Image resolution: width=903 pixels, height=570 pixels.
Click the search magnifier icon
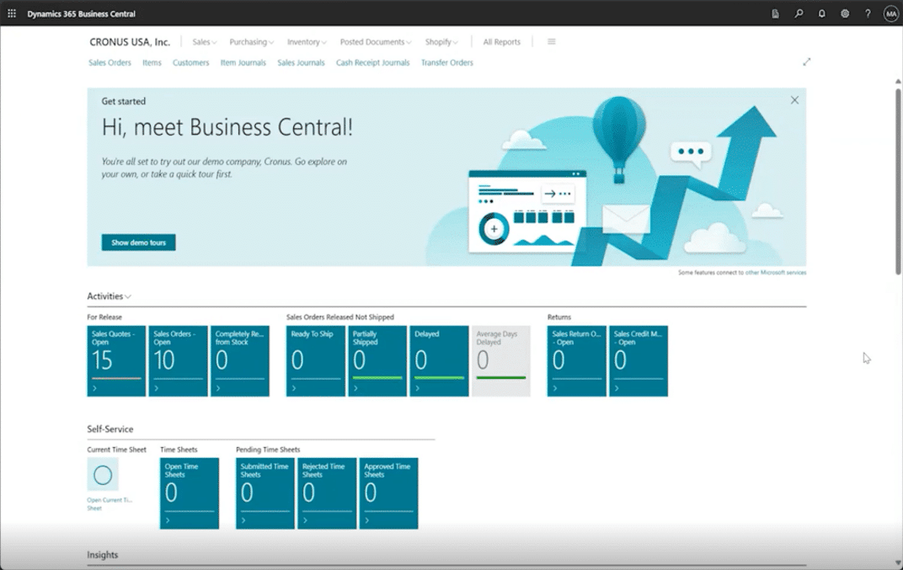[x=799, y=13]
